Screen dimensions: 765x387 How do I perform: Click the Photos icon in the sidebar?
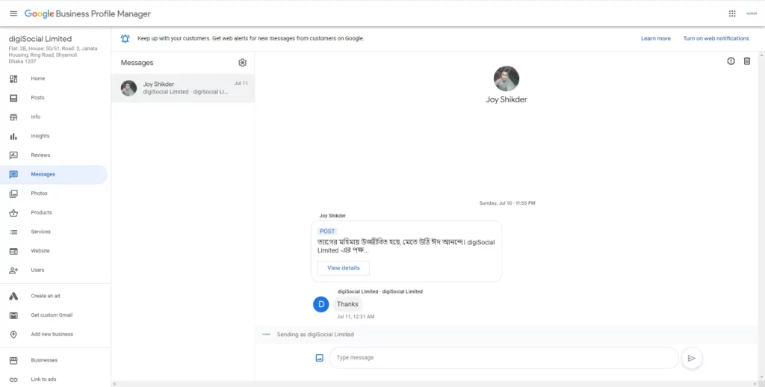pyautogui.click(x=13, y=193)
